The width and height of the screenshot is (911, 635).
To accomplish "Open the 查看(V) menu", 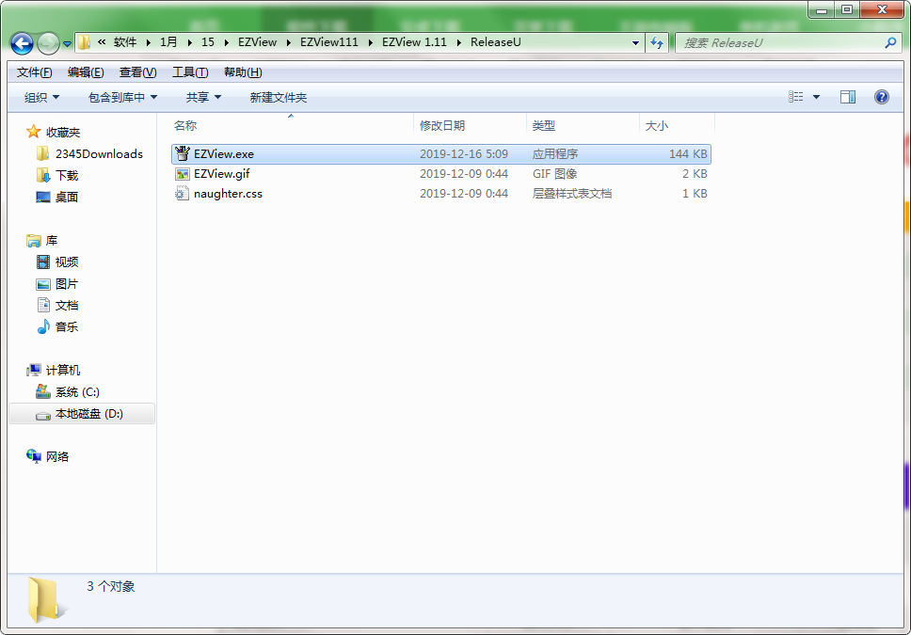I will (x=137, y=72).
